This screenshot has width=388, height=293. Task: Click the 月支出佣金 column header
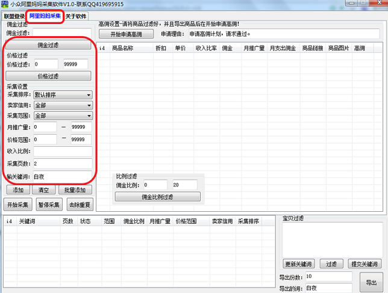pyautogui.click(x=283, y=48)
